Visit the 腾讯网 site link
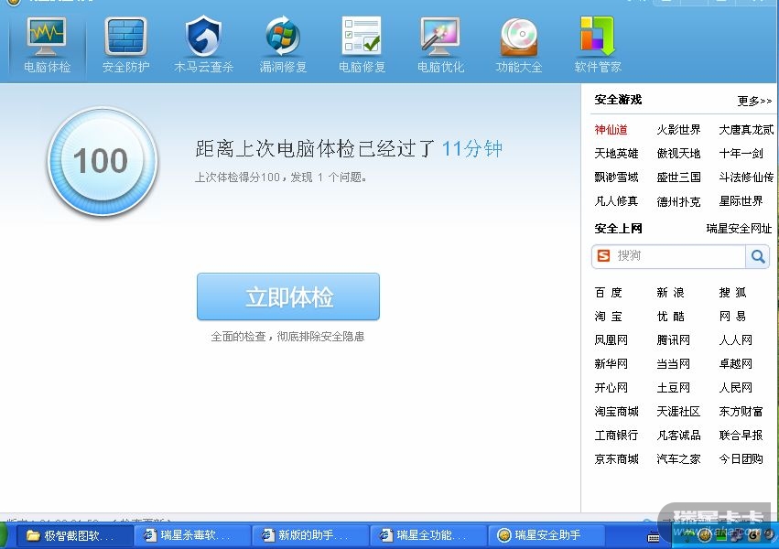The width and height of the screenshot is (779, 549). 673,340
